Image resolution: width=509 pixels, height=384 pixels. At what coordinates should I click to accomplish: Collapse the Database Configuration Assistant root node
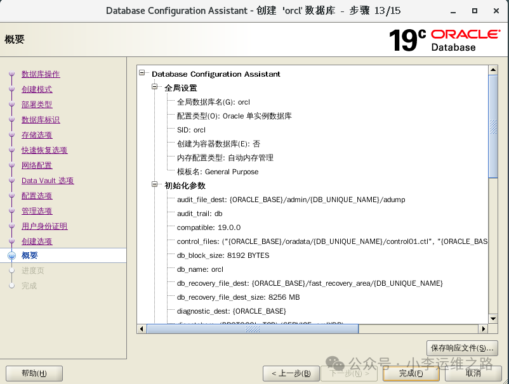(142, 73)
